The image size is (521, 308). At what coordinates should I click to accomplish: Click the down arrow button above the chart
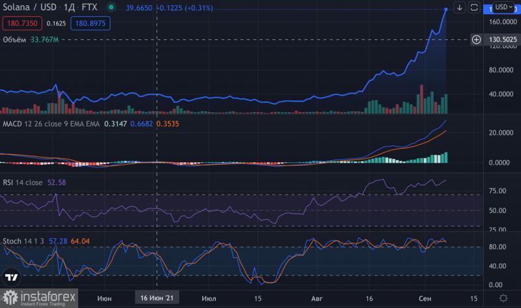click(460, 8)
